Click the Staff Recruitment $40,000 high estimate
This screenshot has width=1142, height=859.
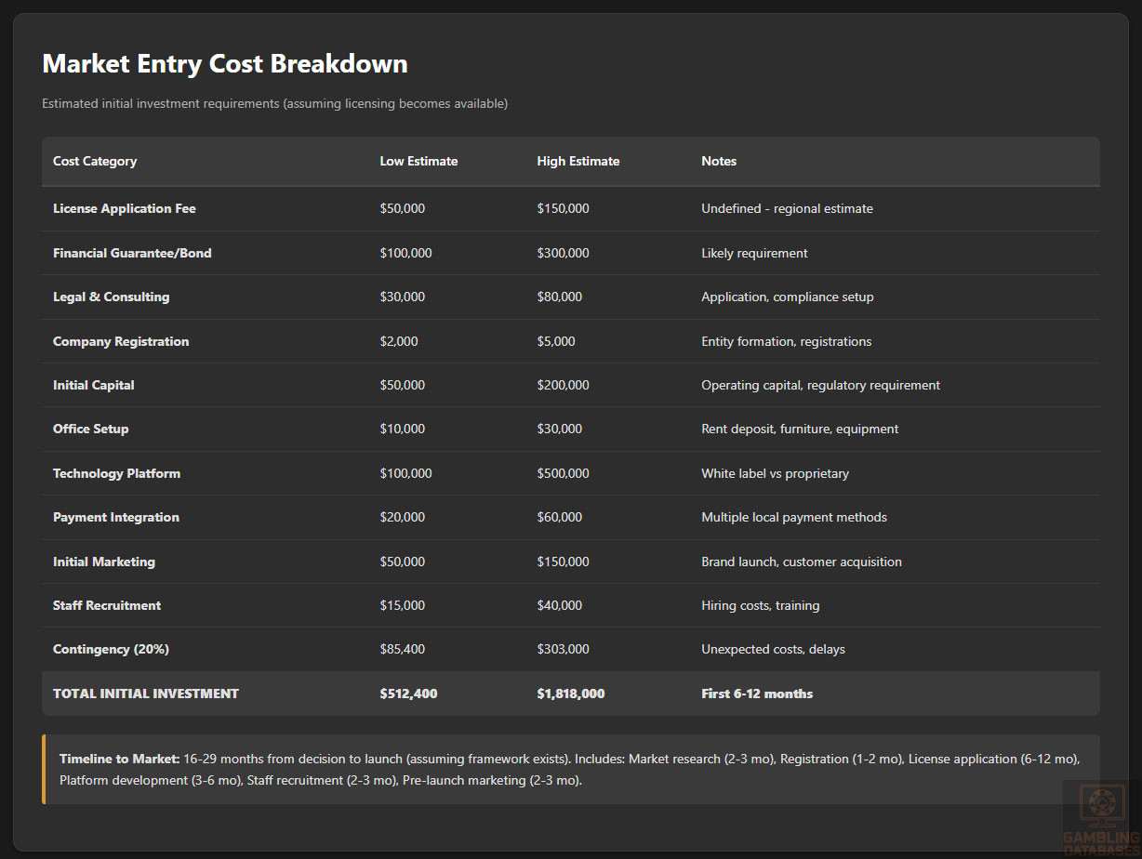559,606
